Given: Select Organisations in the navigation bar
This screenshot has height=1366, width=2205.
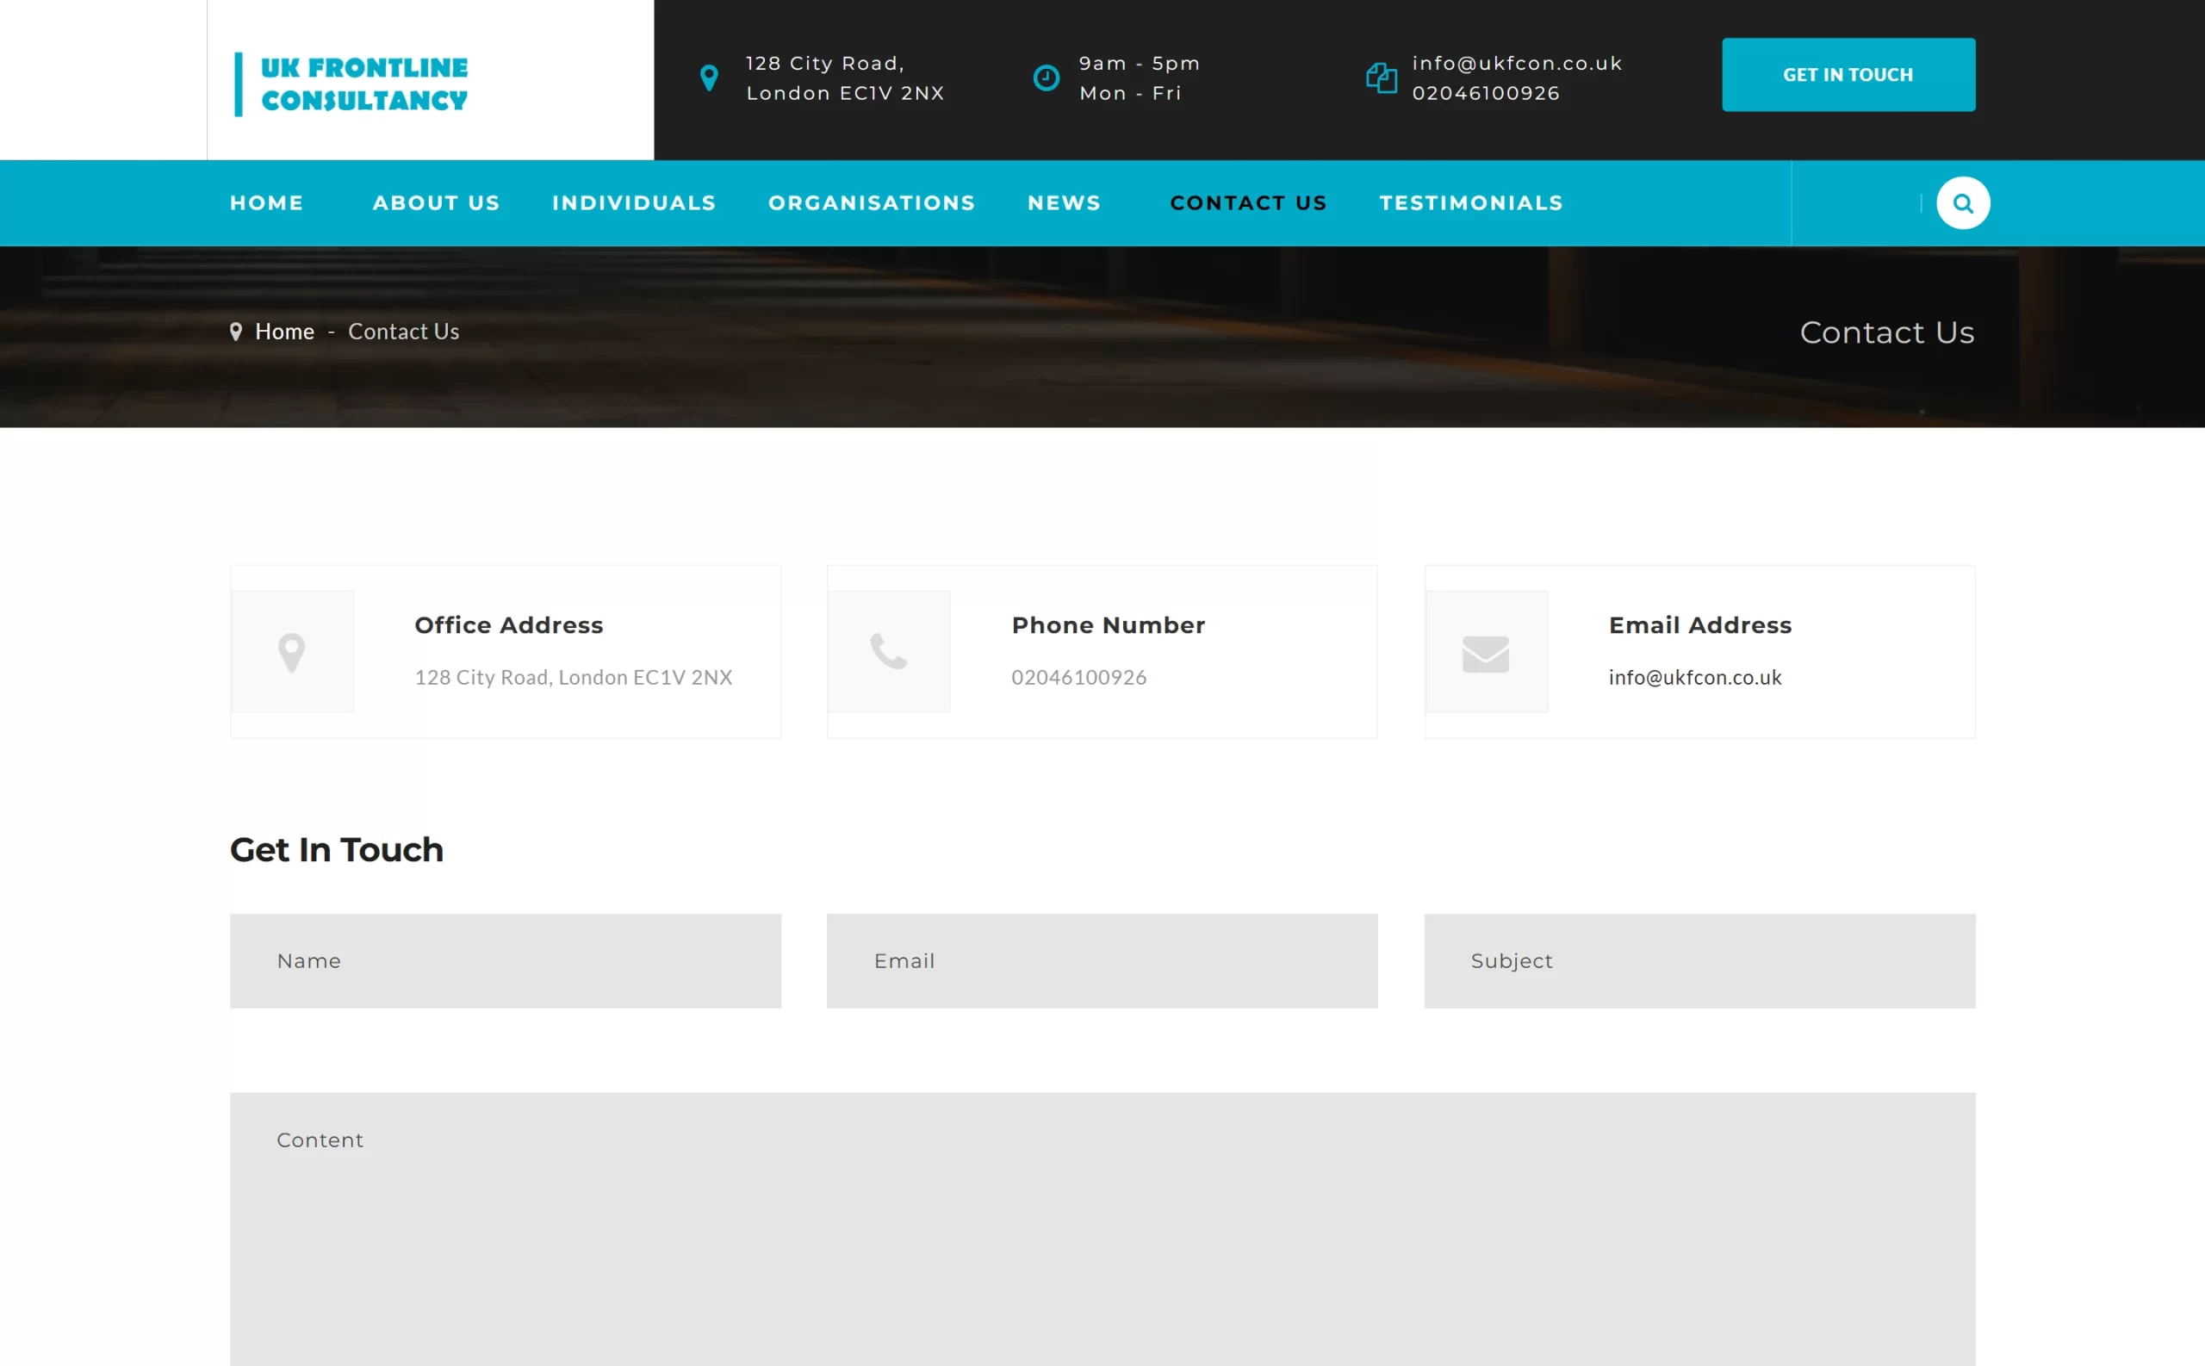Looking at the screenshot, I should (x=871, y=203).
